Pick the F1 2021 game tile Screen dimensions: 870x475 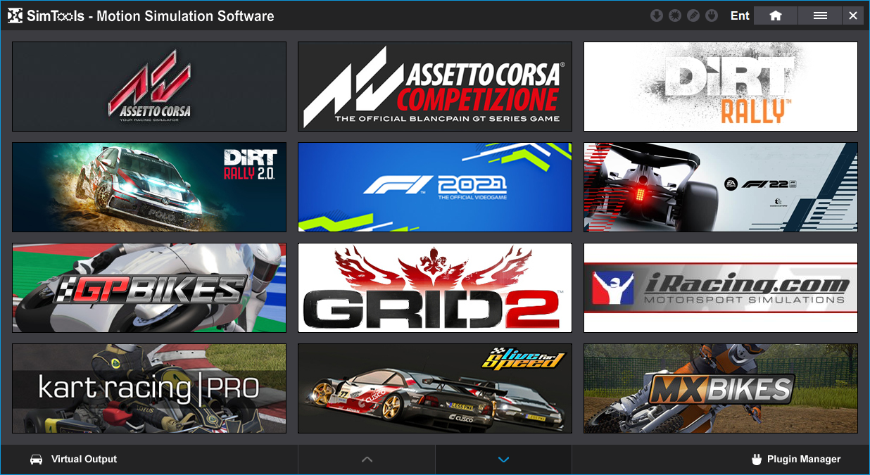(x=435, y=187)
